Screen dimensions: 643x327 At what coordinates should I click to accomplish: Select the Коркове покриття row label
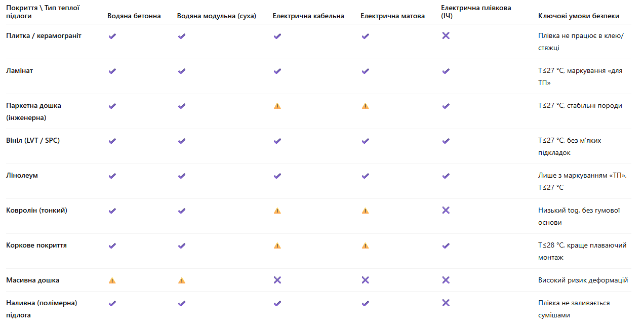coord(36,245)
